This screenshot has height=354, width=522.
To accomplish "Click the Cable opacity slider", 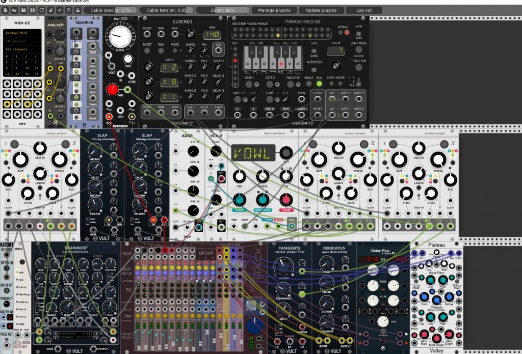I will (110, 10).
